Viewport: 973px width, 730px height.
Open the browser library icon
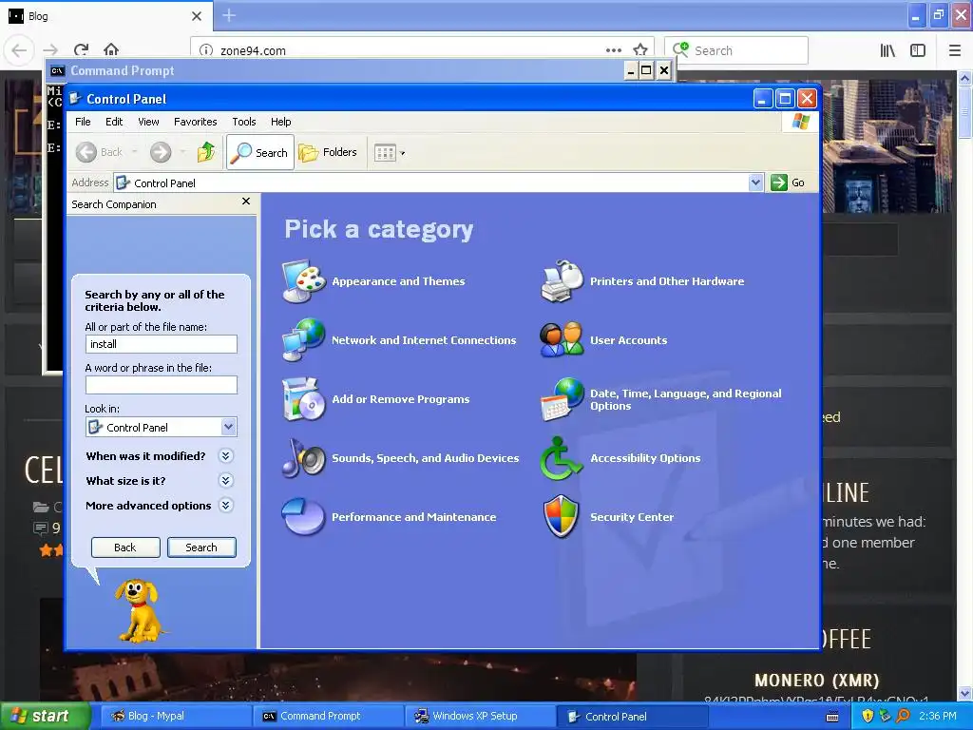point(887,50)
